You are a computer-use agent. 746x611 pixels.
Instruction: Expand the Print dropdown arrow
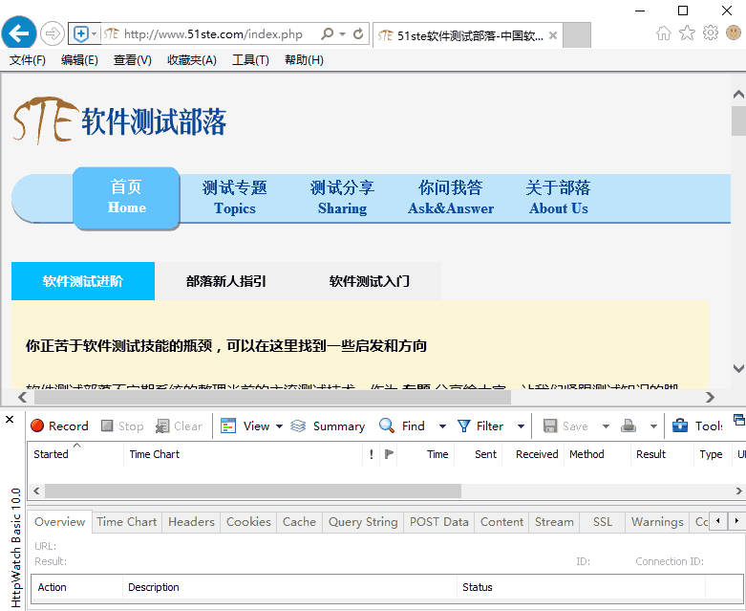pyautogui.click(x=653, y=426)
